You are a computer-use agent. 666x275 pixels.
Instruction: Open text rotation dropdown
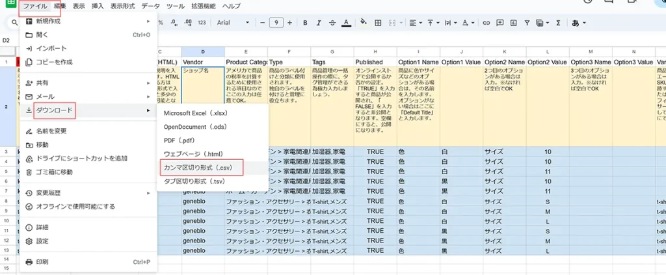pyautogui.click(x=468, y=23)
